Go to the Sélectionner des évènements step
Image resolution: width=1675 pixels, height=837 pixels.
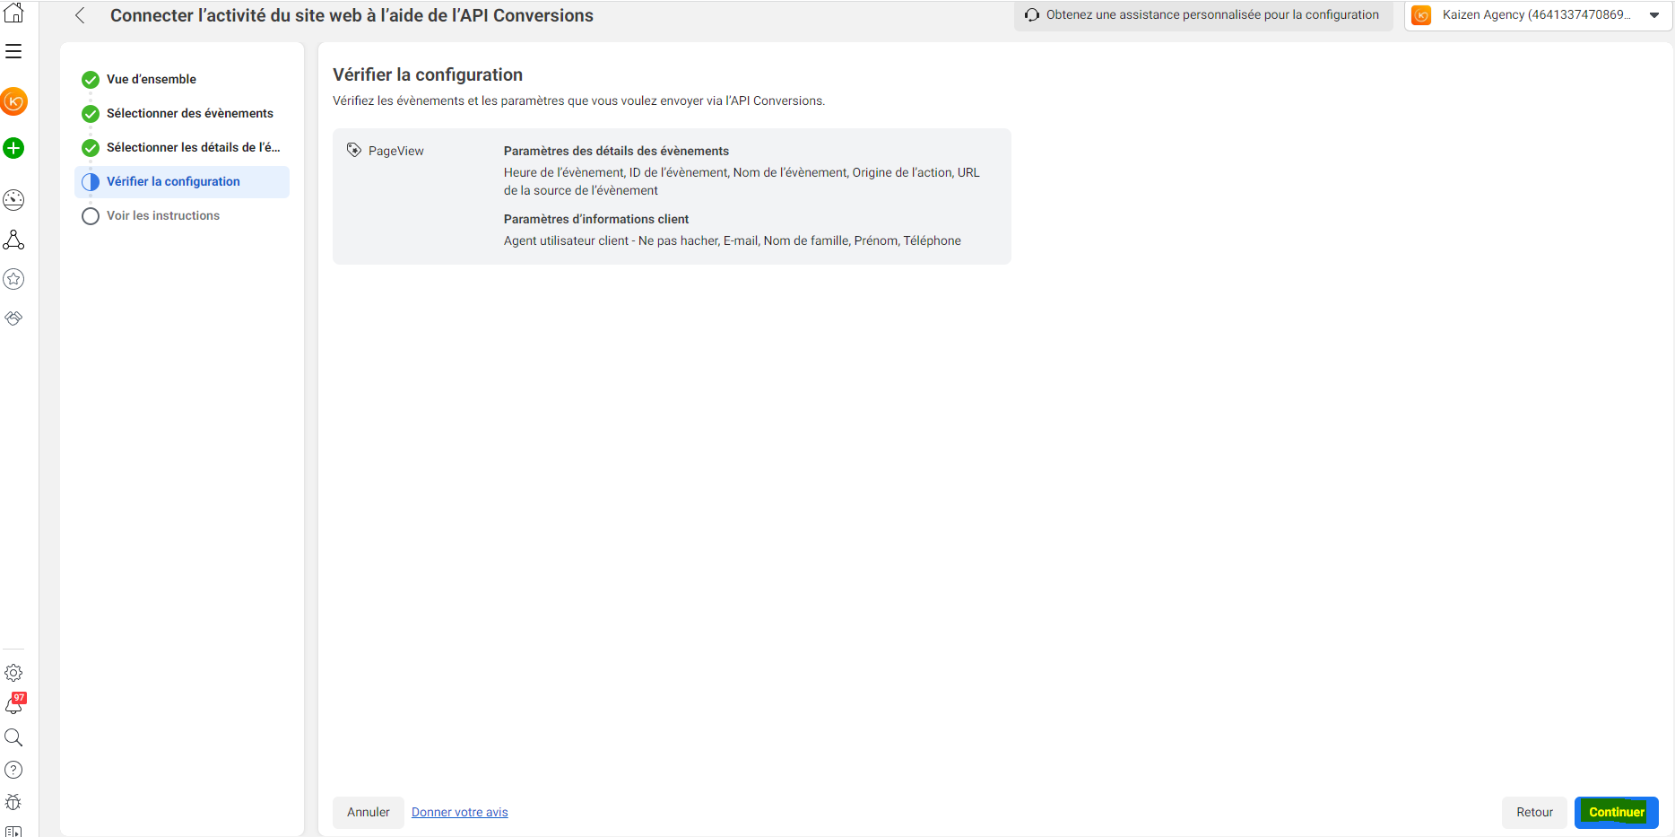coord(182,113)
